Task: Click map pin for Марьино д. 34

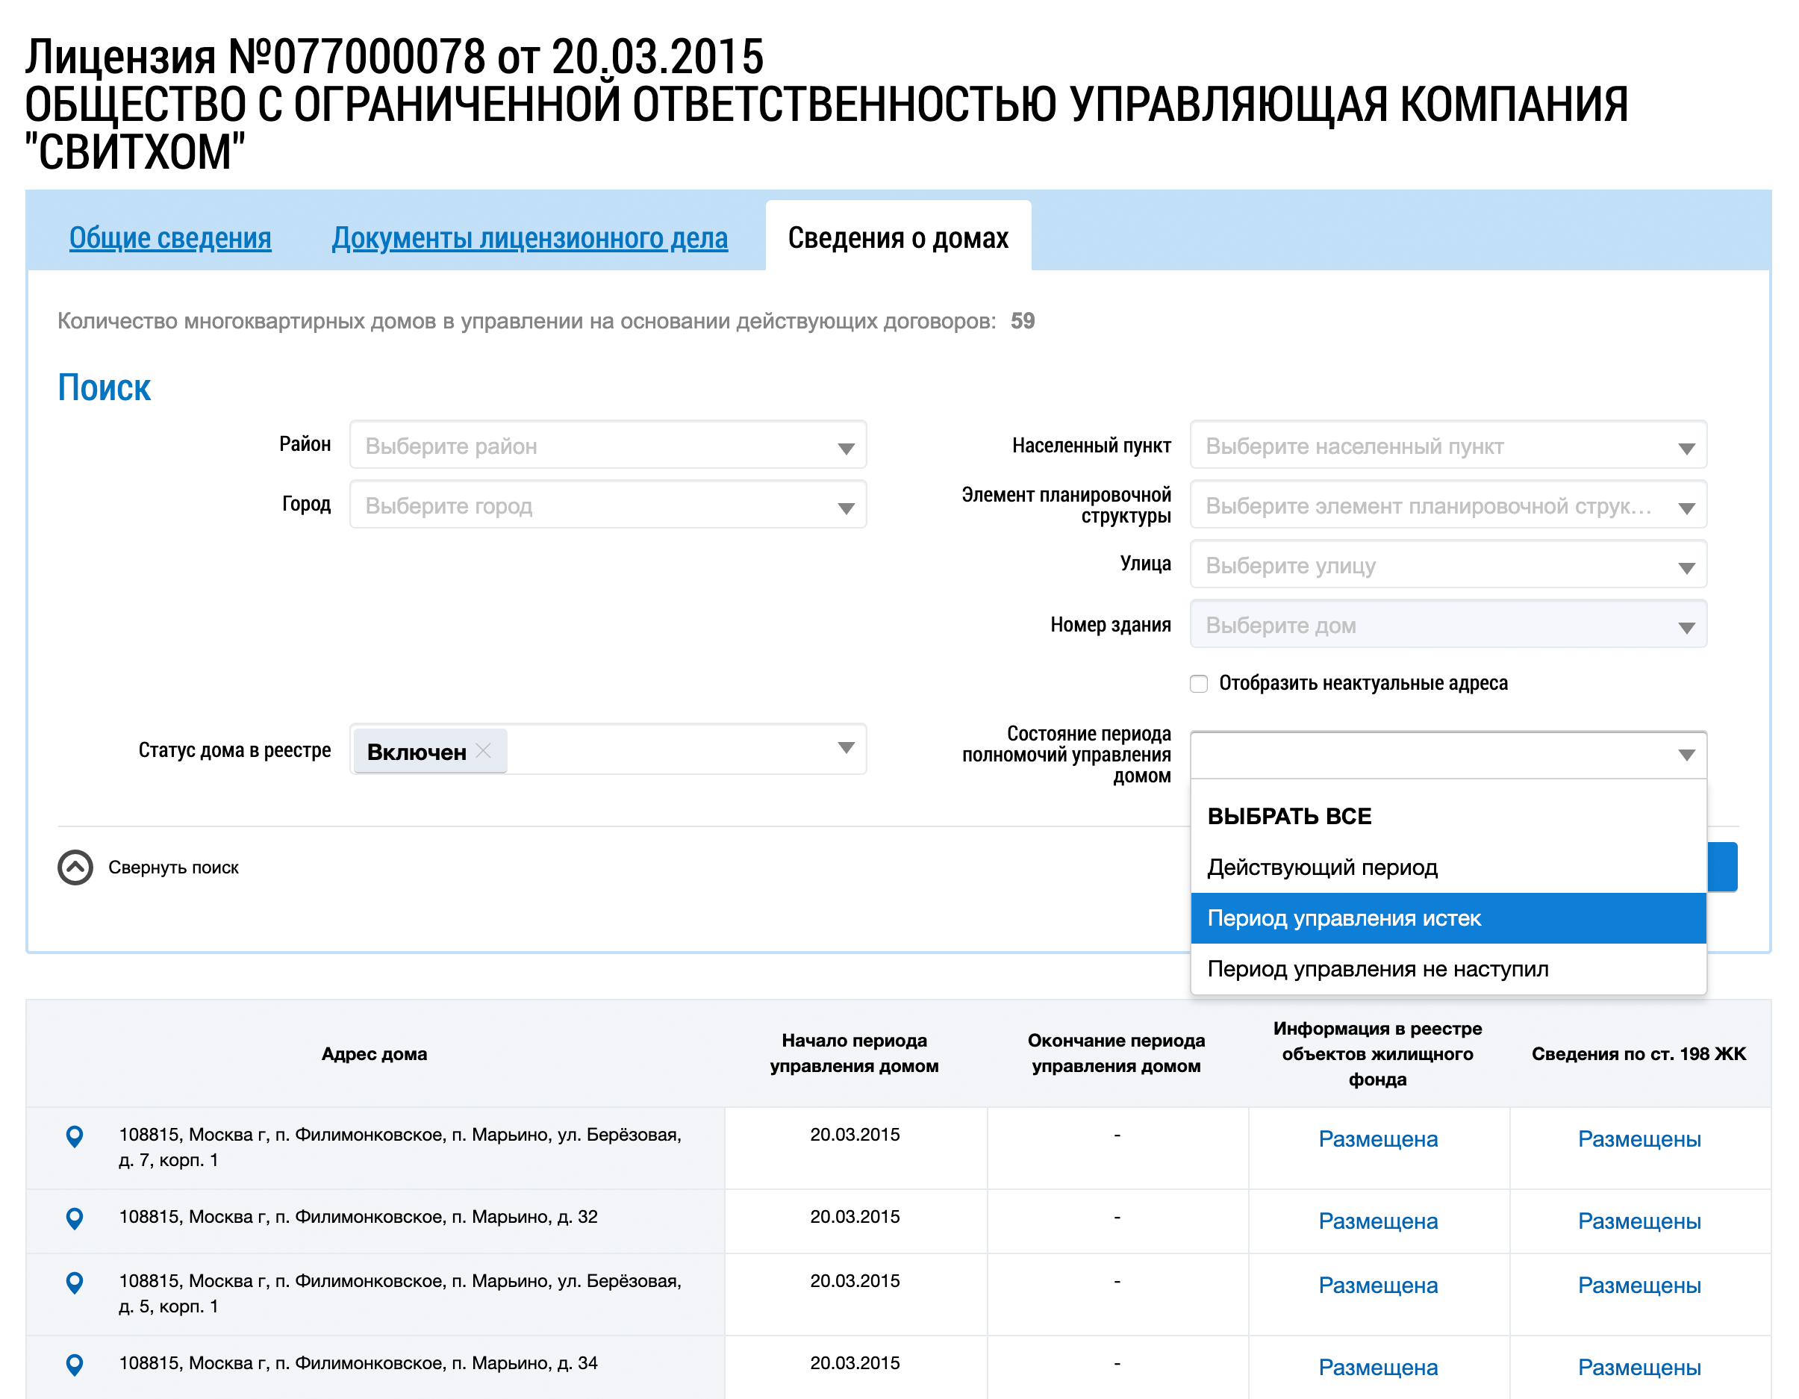Action: (74, 1365)
